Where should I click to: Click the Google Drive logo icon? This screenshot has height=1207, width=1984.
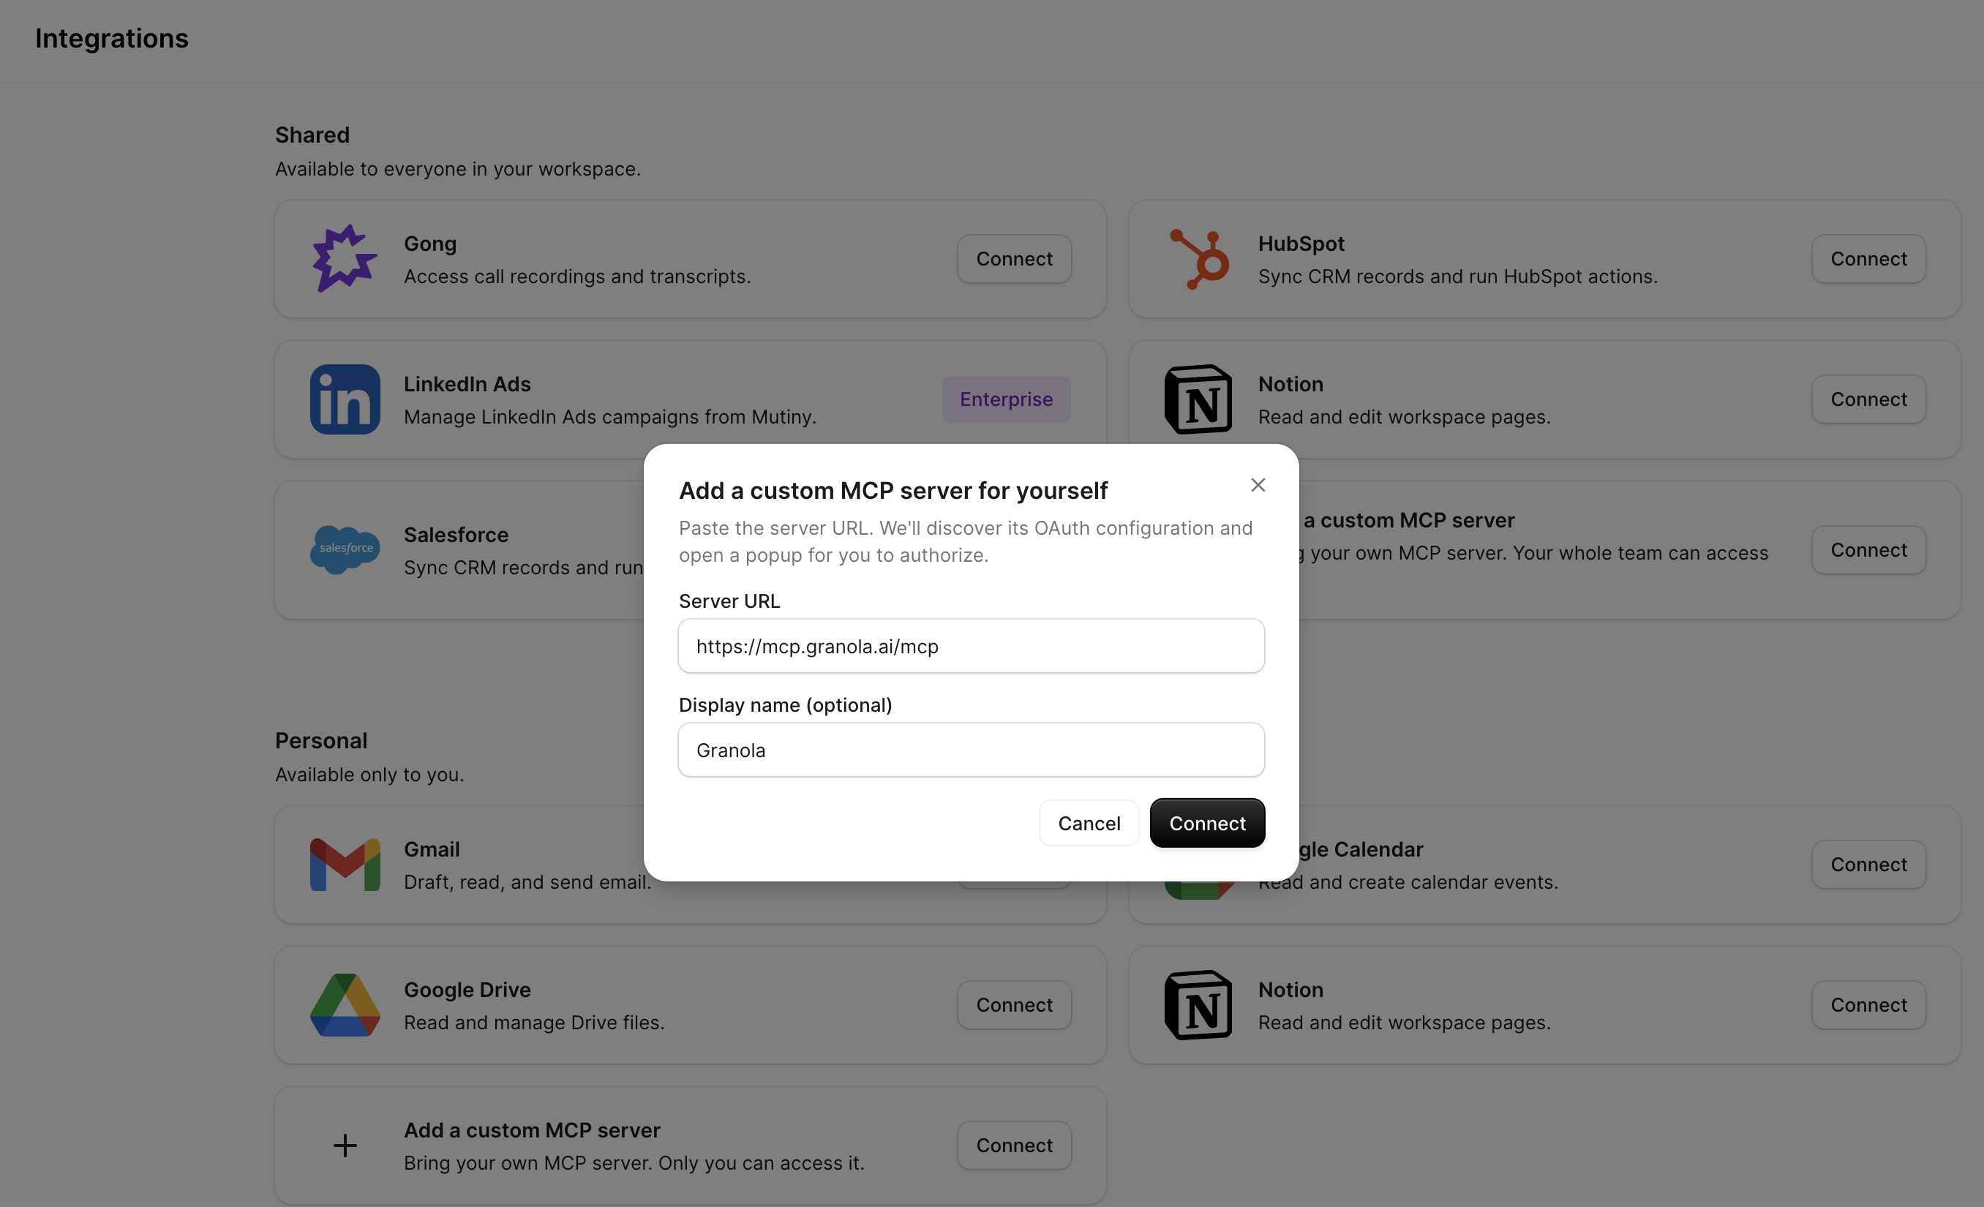[x=345, y=1005]
